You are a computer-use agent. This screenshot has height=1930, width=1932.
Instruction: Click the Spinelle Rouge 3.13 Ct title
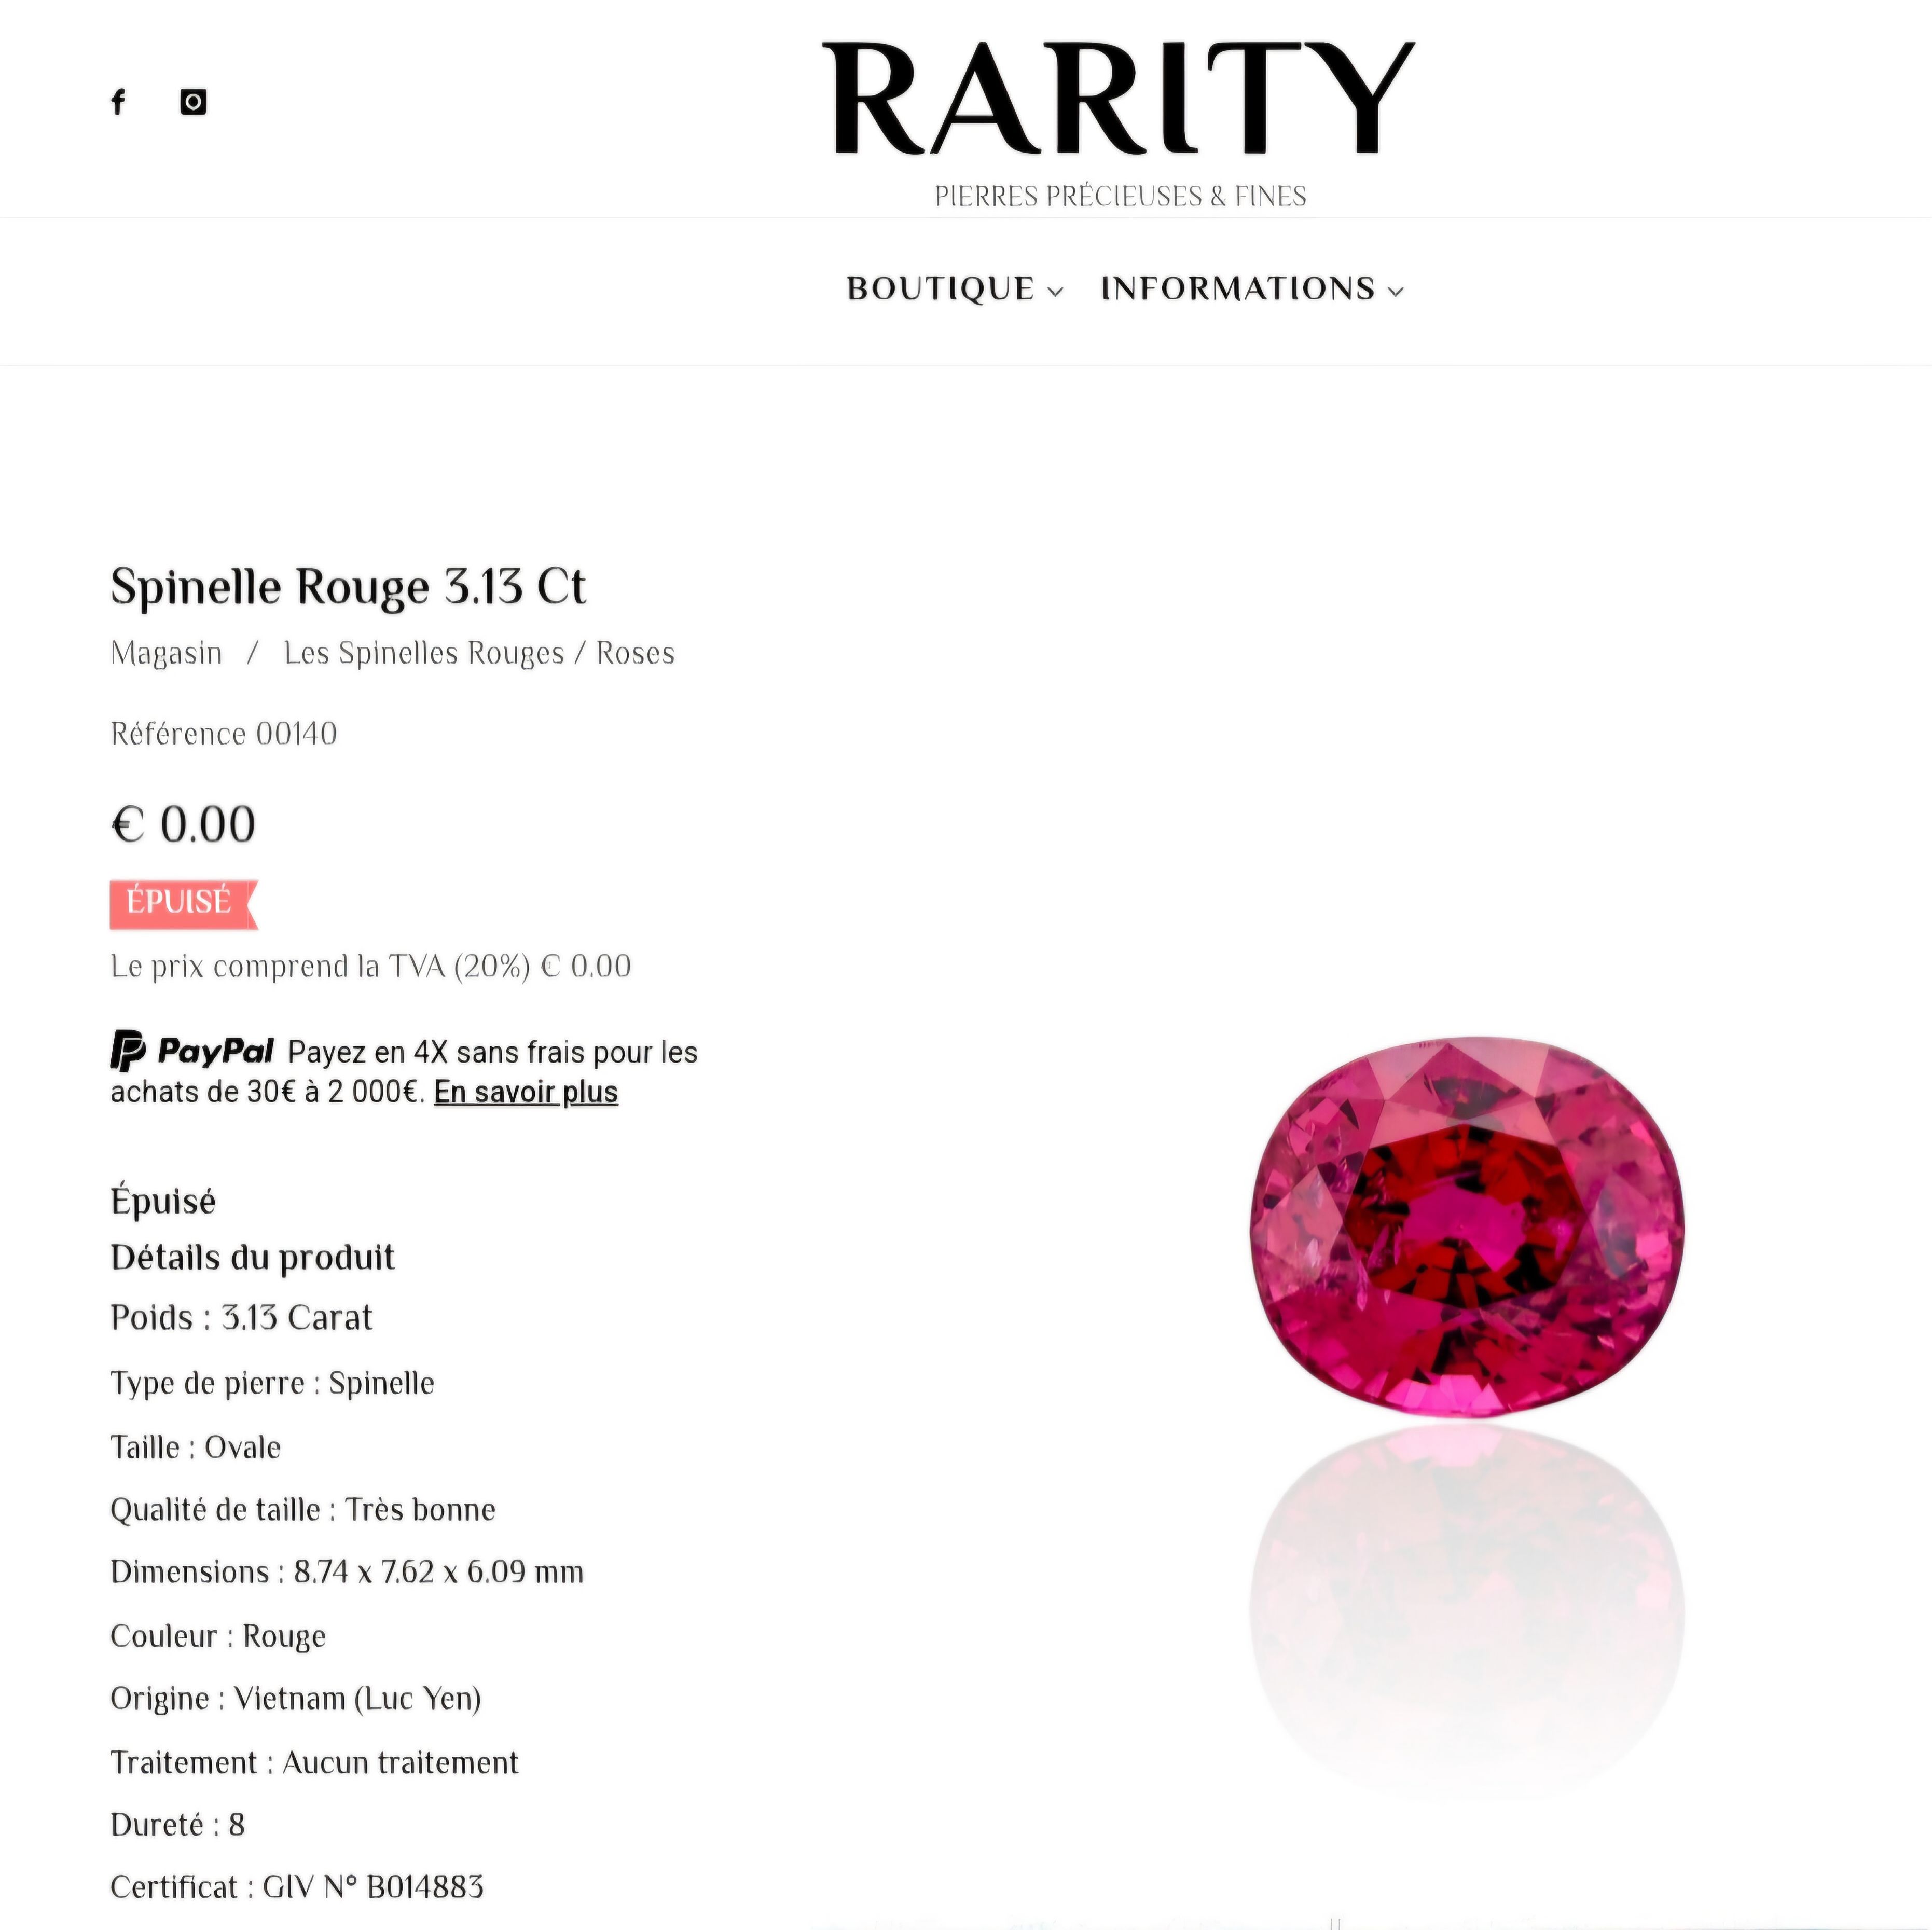(x=348, y=587)
